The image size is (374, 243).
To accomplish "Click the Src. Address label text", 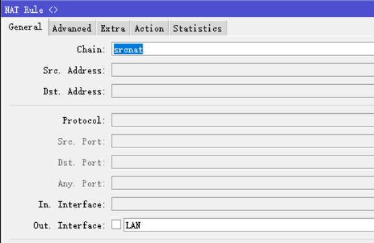I will pos(74,71).
